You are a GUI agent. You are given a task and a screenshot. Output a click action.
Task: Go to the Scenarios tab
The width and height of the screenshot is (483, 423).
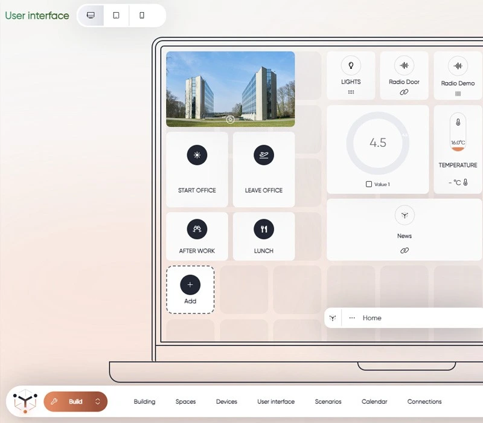[328, 401]
